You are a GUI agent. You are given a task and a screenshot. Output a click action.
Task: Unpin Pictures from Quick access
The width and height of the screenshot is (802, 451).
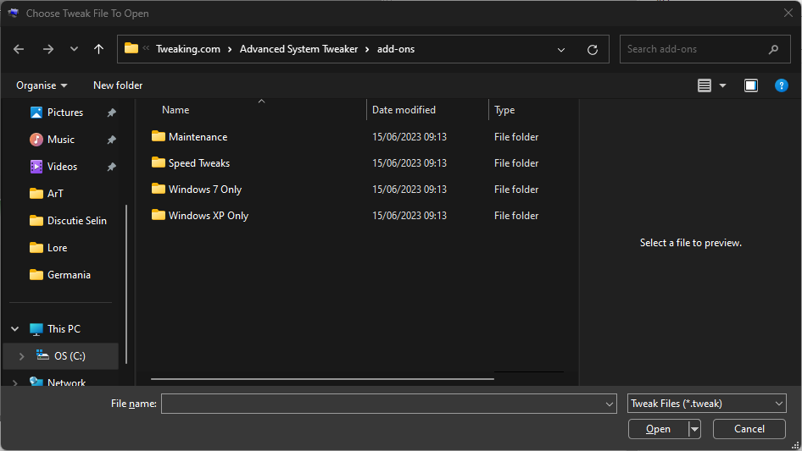click(x=111, y=113)
